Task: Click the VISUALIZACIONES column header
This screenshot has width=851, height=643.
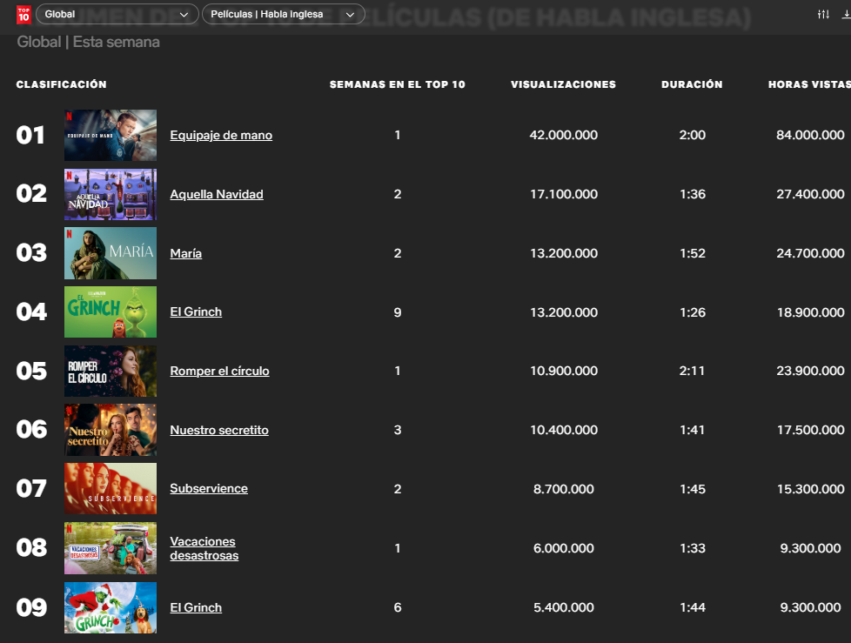Action: [x=563, y=84]
